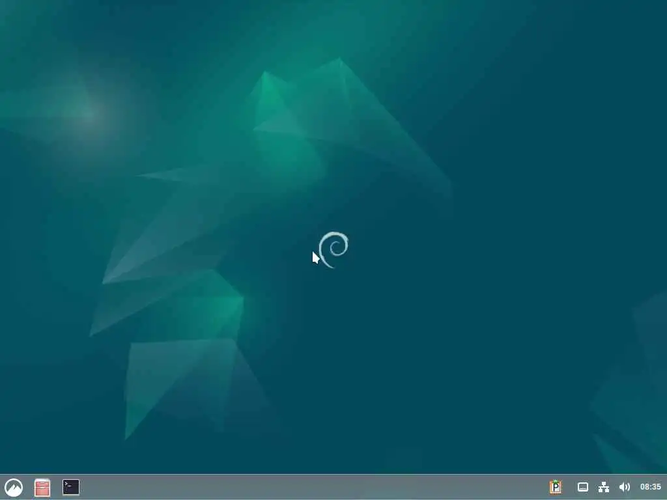
Task: Open the mountain-logo application menu launcher
Action: click(14, 487)
